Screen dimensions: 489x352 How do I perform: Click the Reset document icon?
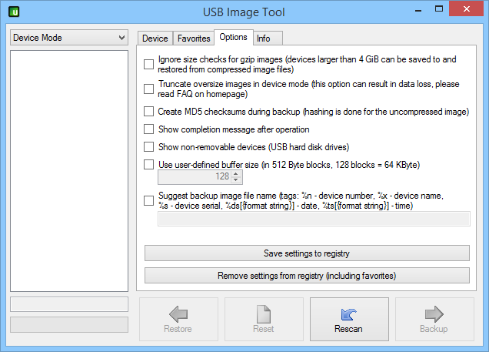264,314
